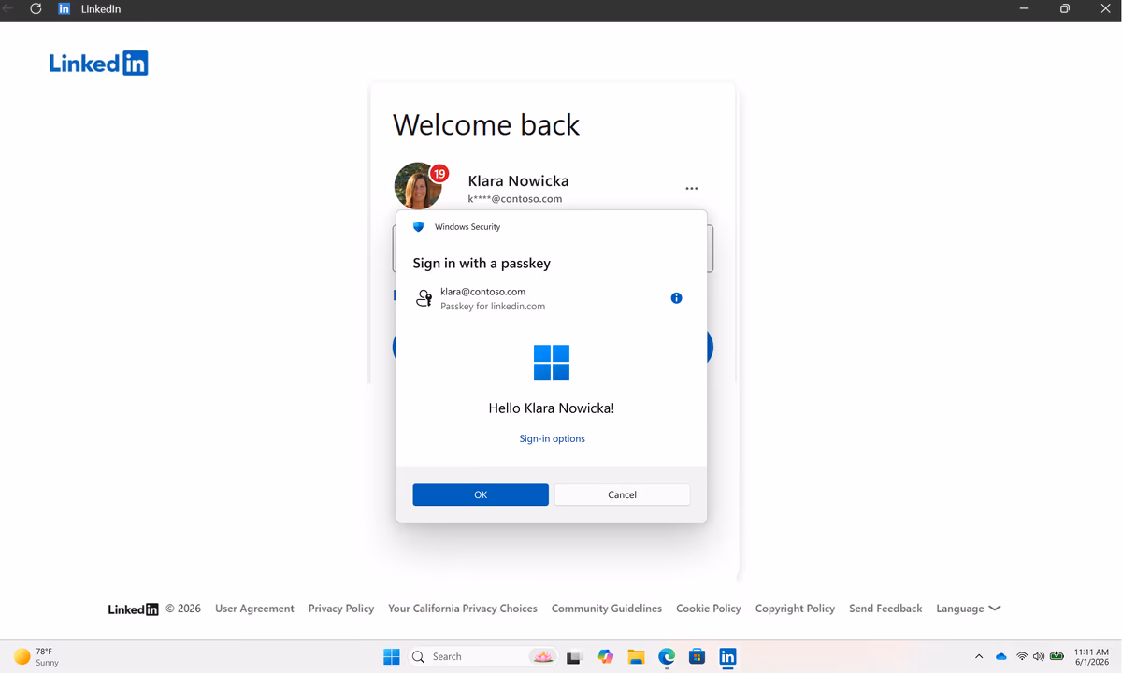The width and height of the screenshot is (1122, 673).
Task: Click the OneDrive cloud tray icon
Action: pos(1001,656)
